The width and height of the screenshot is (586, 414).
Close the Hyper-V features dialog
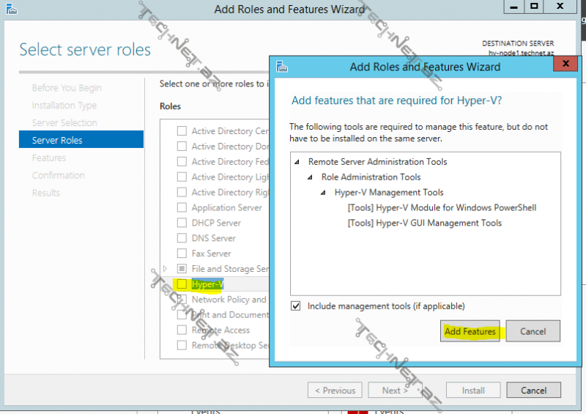point(565,64)
